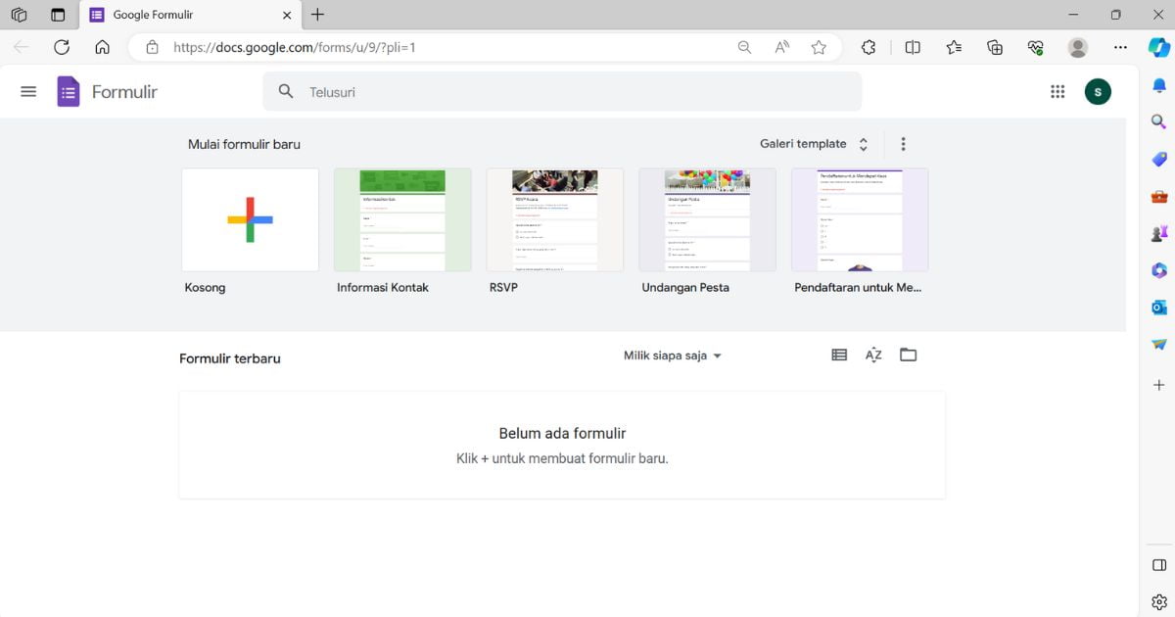Click the browser back arrow

[22, 47]
